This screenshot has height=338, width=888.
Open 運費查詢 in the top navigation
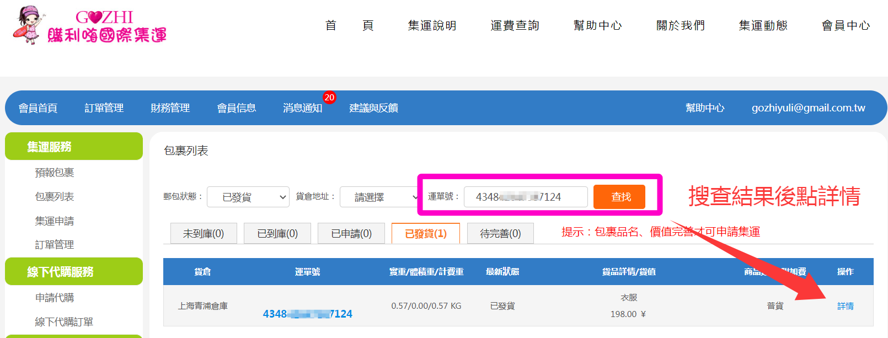point(515,25)
